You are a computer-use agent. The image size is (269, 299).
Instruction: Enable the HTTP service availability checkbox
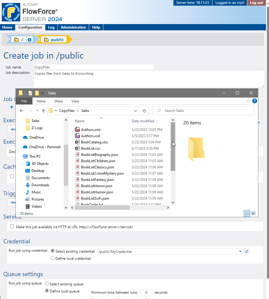pyautogui.click(x=12, y=226)
